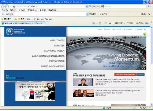Click the red Stop loading icon
The width and height of the screenshot is (153, 111).
coord(98,6)
